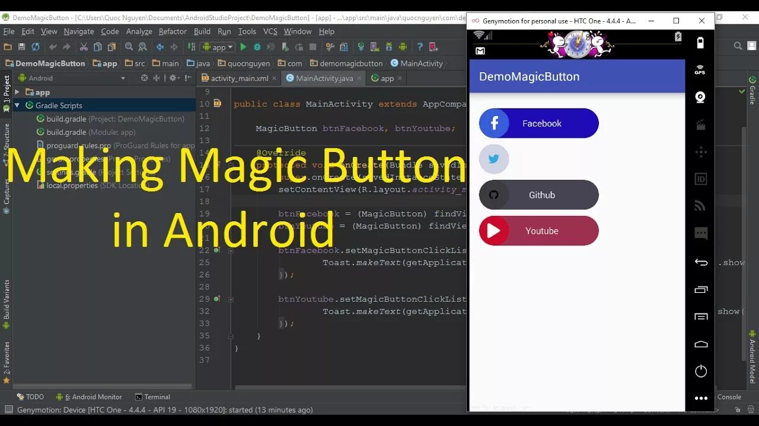Tap the Youtube magic button in emulator

tap(539, 231)
